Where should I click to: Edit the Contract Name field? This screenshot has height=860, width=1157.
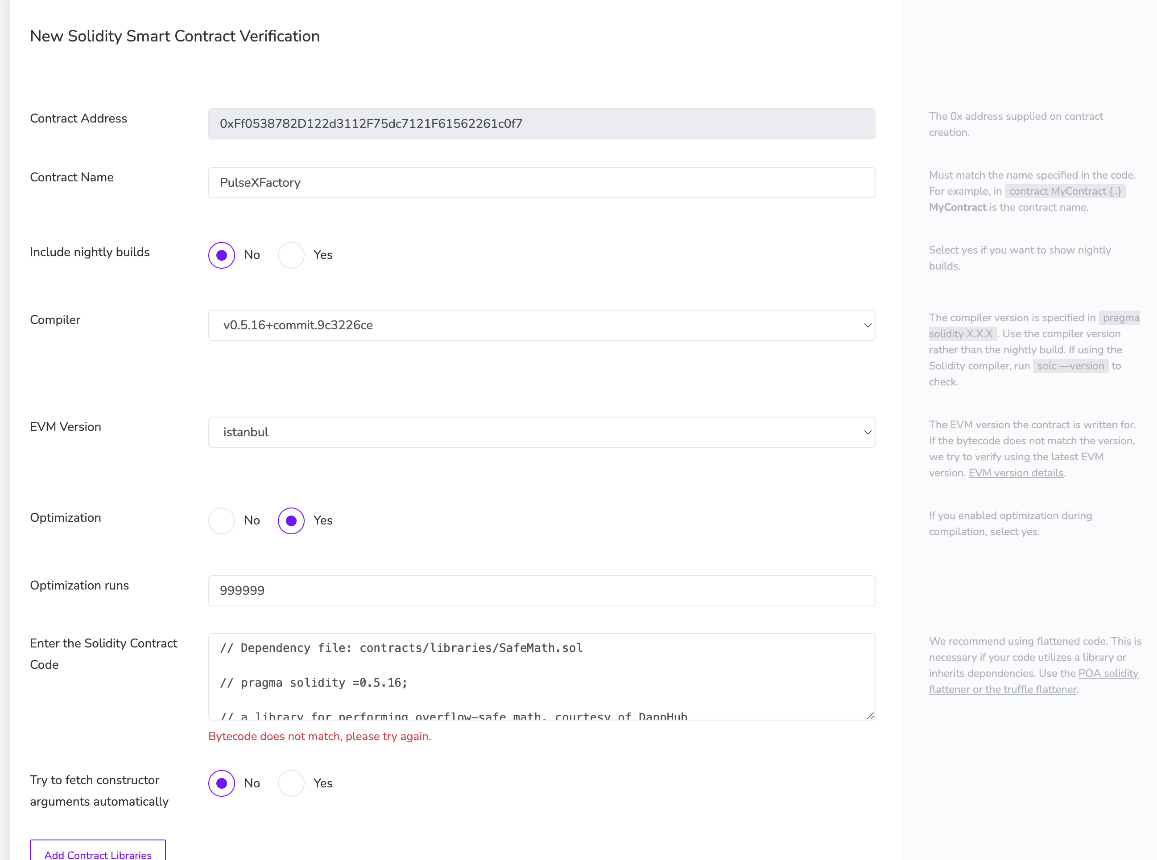(x=542, y=183)
